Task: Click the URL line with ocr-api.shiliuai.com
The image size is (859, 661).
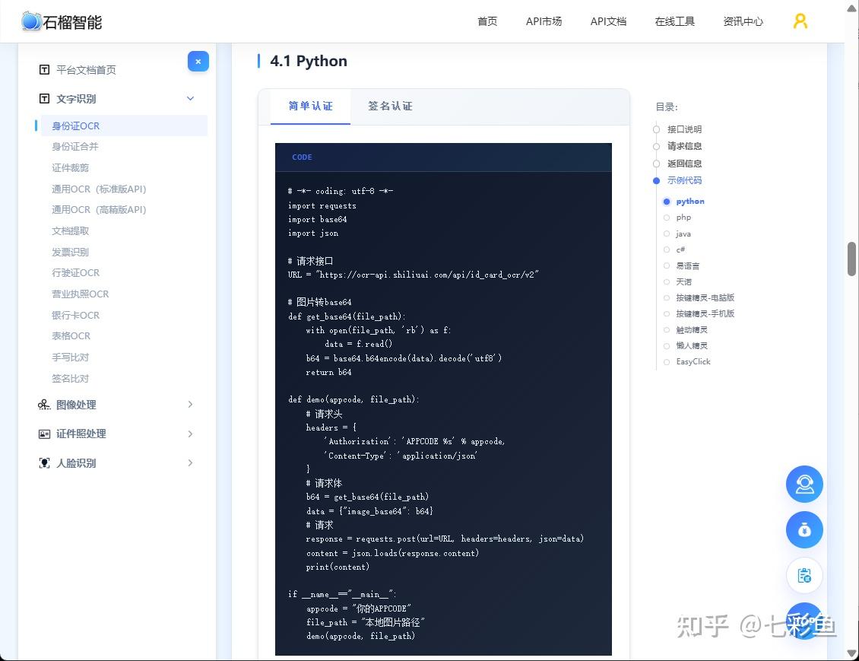Action: [x=413, y=275]
